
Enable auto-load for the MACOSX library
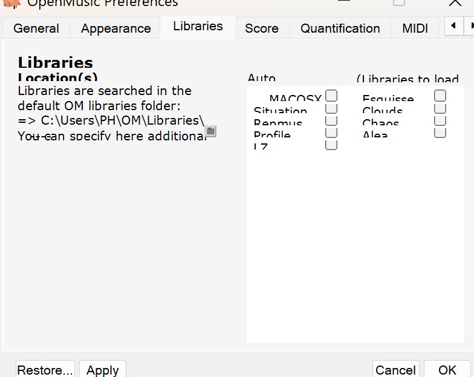click(331, 96)
